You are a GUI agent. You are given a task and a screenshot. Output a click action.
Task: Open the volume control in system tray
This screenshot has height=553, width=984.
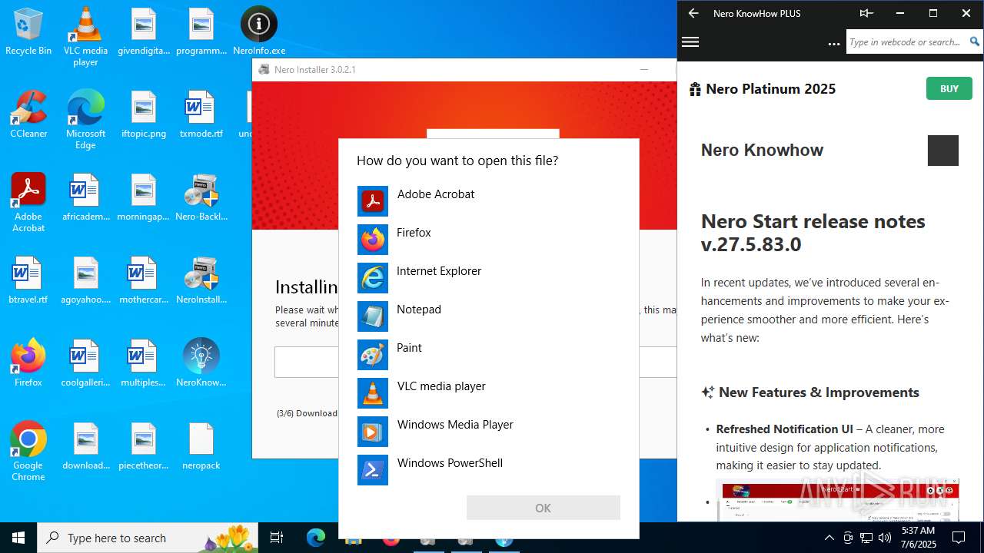pos(885,538)
